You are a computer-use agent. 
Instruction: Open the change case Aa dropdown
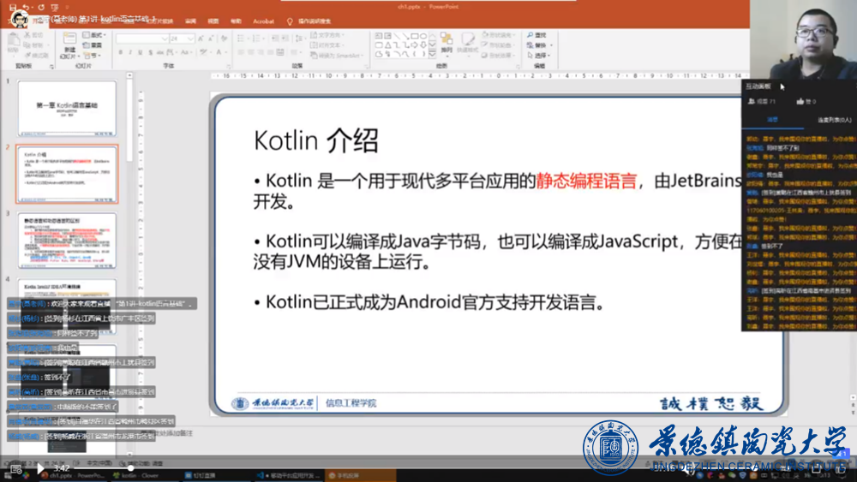pyautogui.click(x=186, y=52)
